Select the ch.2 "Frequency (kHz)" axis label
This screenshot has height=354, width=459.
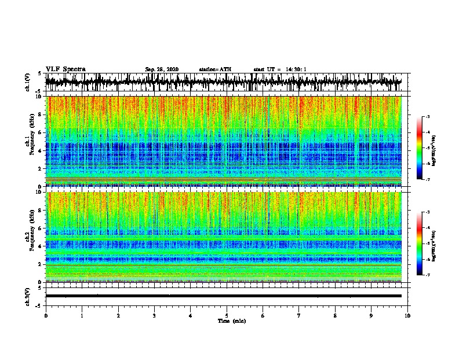click(32, 230)
